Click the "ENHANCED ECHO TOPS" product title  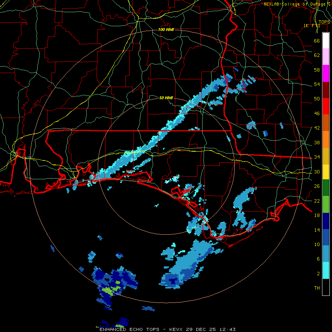(129, 329)
